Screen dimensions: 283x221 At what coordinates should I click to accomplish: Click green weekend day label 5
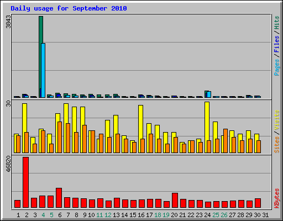click(51, 215)
